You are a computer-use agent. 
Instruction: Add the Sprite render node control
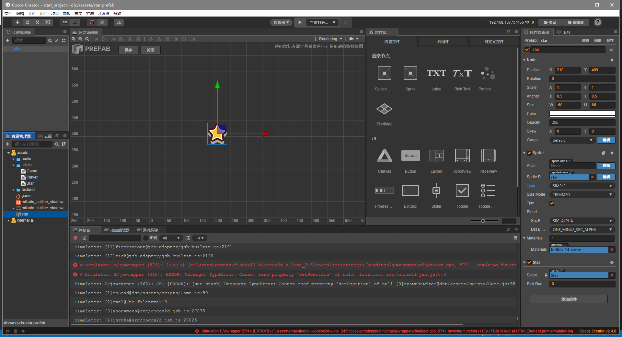tap(410, 78)
